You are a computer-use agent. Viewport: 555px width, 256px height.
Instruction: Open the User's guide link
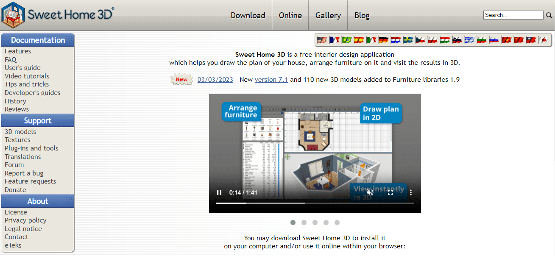point(22,68)
